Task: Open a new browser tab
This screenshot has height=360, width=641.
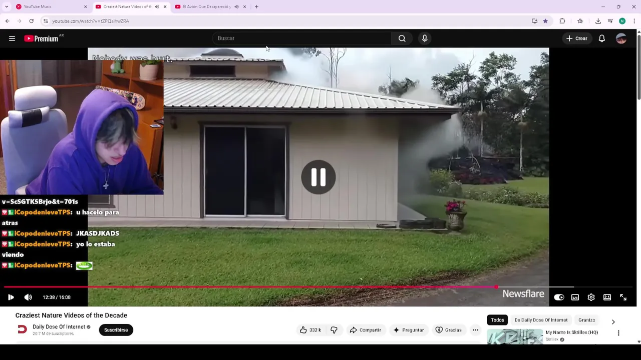Action: (256, 6)
